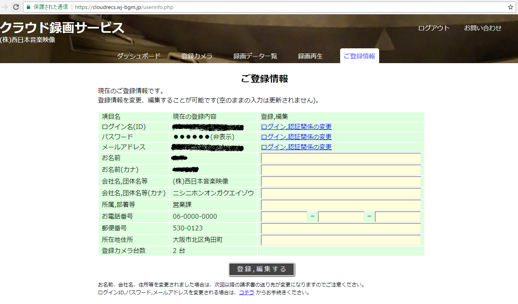Click the browser reload icon
Screen dimensions: 518x304
[16, 7]
